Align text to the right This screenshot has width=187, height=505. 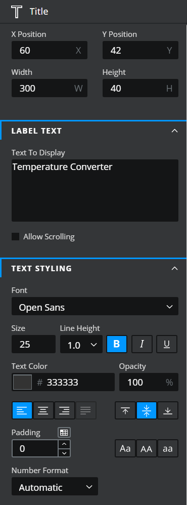tap(65, 410)
